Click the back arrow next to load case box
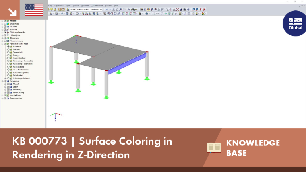306x172 pixels. point(107,10)
